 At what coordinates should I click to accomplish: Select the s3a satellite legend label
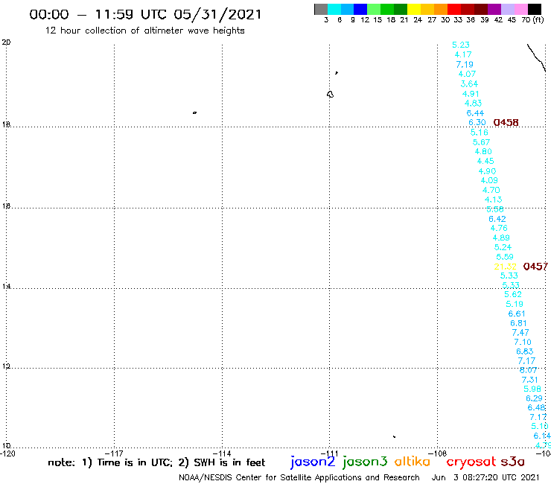(x=512, y=462)
